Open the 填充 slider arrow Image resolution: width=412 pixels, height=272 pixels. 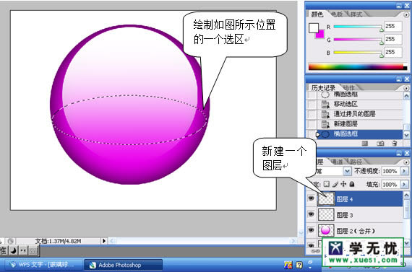[404, 185]
